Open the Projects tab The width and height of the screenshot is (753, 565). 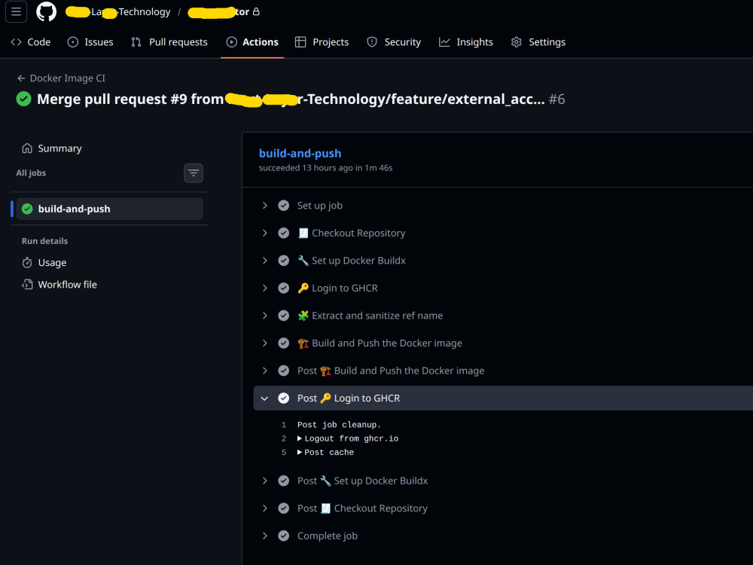tap(322, 42)
